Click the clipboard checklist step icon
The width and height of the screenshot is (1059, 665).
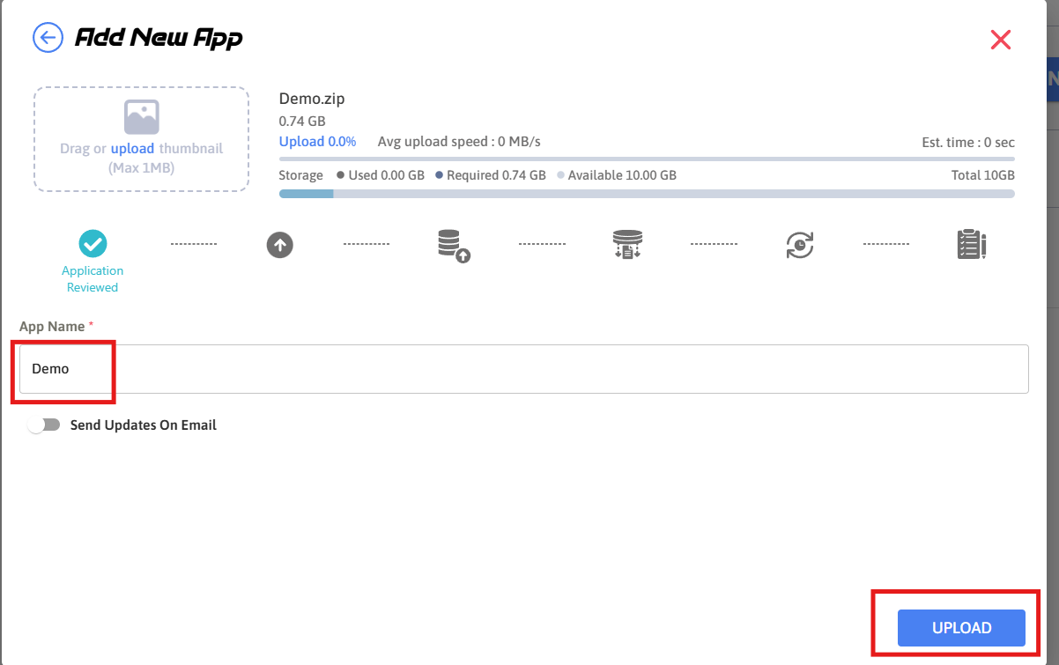971,244
